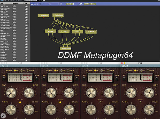The width and height of the screenshot is (160, 119).
Task: Toggle RELAXED switch in third IVGI2 window
Action: [100, 102]
